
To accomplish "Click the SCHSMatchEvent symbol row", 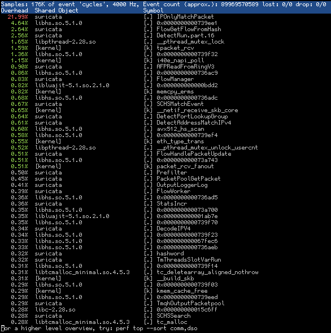I will point(165,104).
